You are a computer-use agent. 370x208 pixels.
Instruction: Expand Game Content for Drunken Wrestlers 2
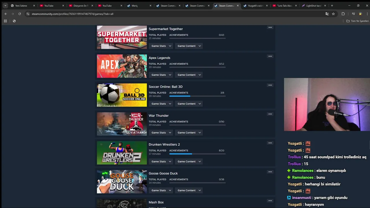tap(189, 161)
